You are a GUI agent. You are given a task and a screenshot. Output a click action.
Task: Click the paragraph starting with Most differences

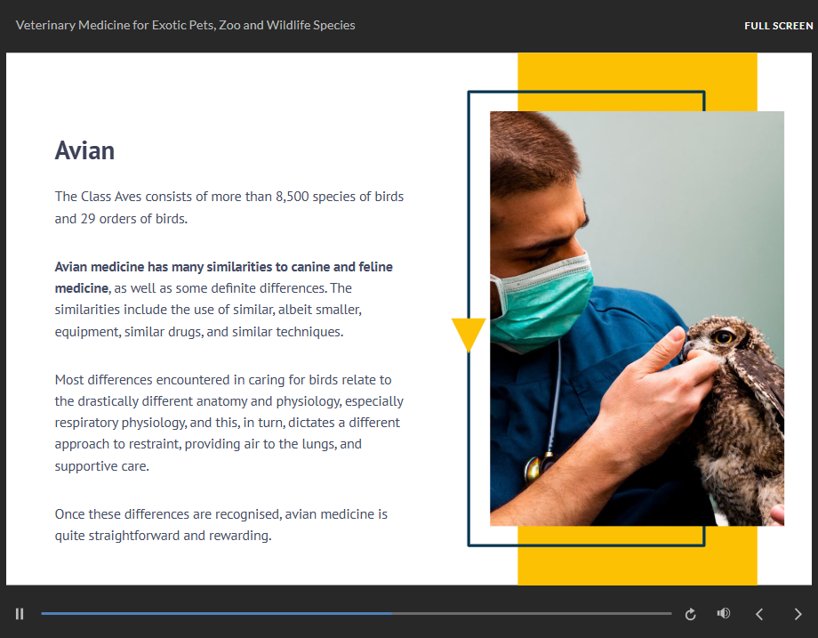229,423
